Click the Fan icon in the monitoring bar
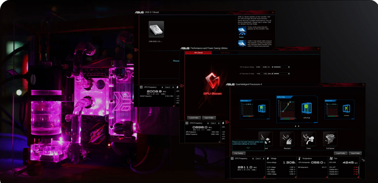 point(331,159)
